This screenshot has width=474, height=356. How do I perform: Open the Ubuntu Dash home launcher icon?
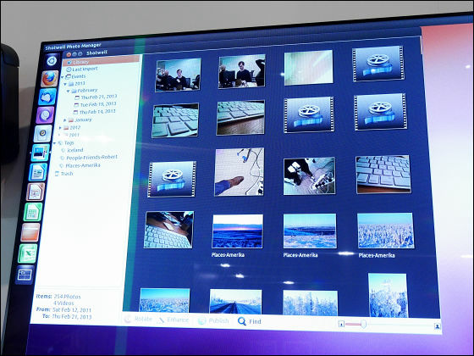52,61
